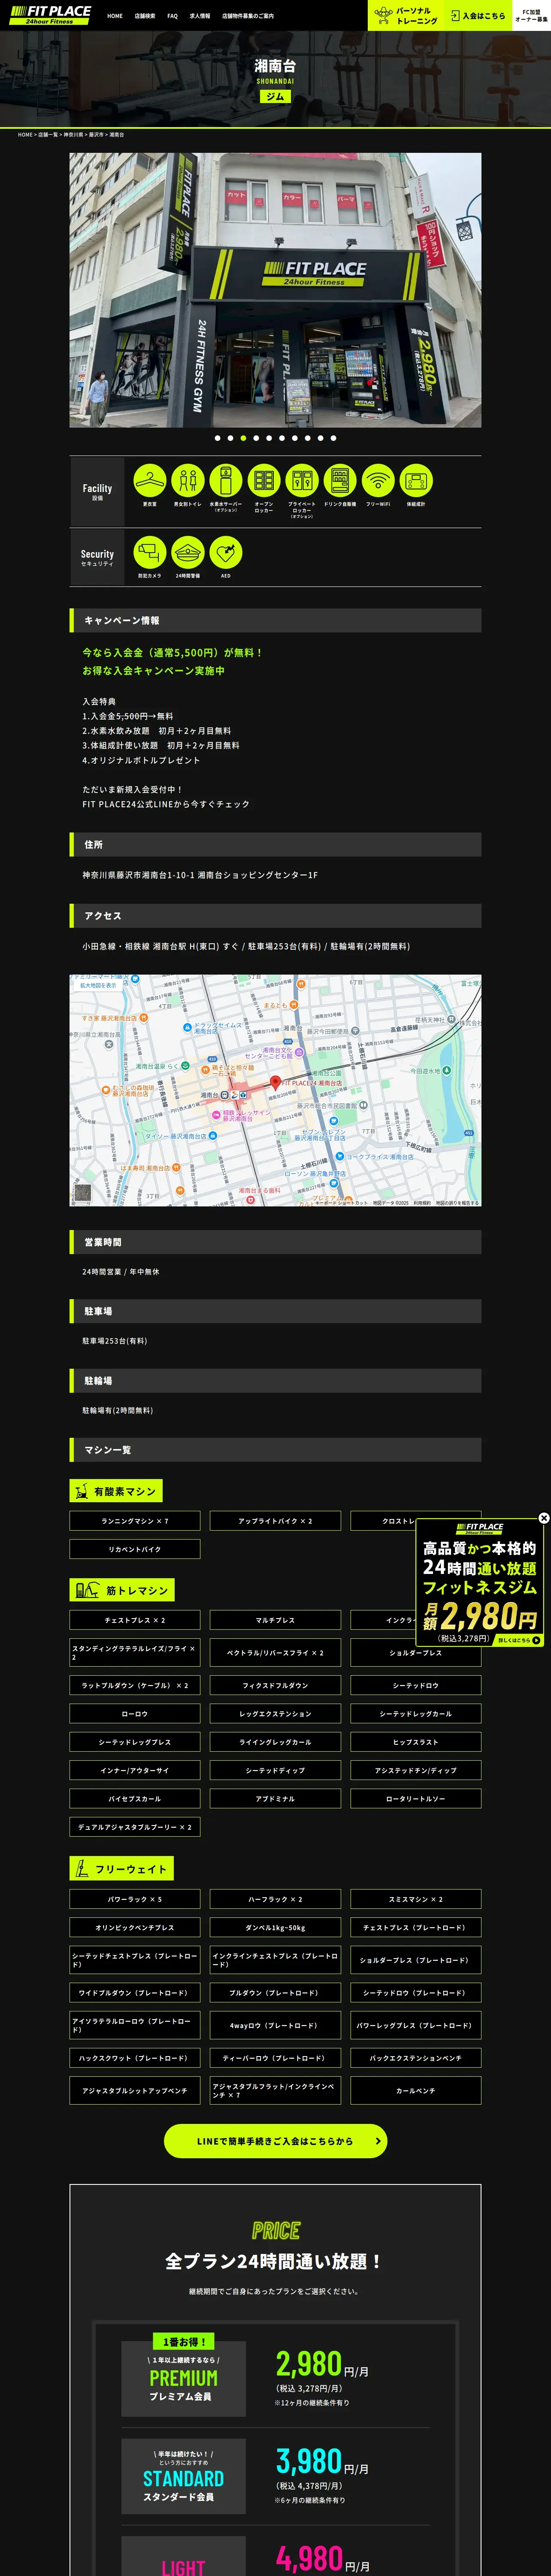Screen dimensions: 551x2576
Task: Click the アブドミナル box
Action: tap(275, 1798)
